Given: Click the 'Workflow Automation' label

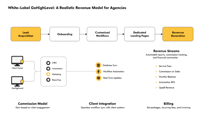Looking at the screenshot, I should click(x=114, y=71).
